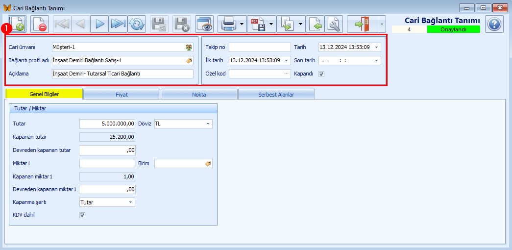Go to the first record

pos(62,24)
